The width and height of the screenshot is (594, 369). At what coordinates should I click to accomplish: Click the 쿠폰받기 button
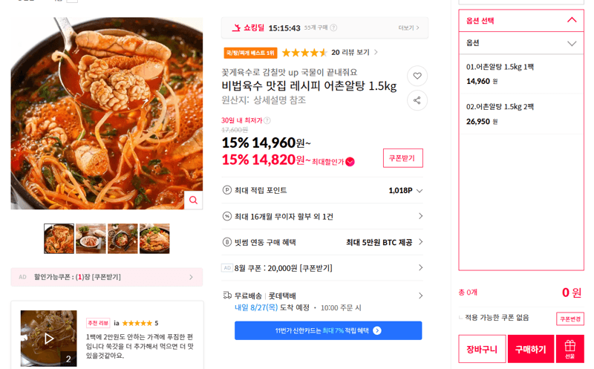pyautogui.click(x=402, y=158)
